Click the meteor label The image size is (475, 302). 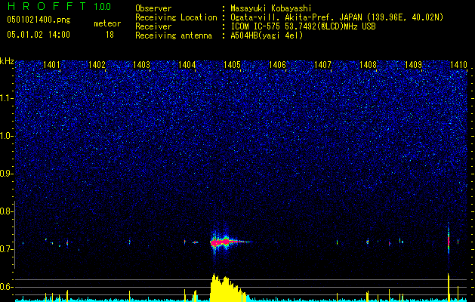click(107, 23)
